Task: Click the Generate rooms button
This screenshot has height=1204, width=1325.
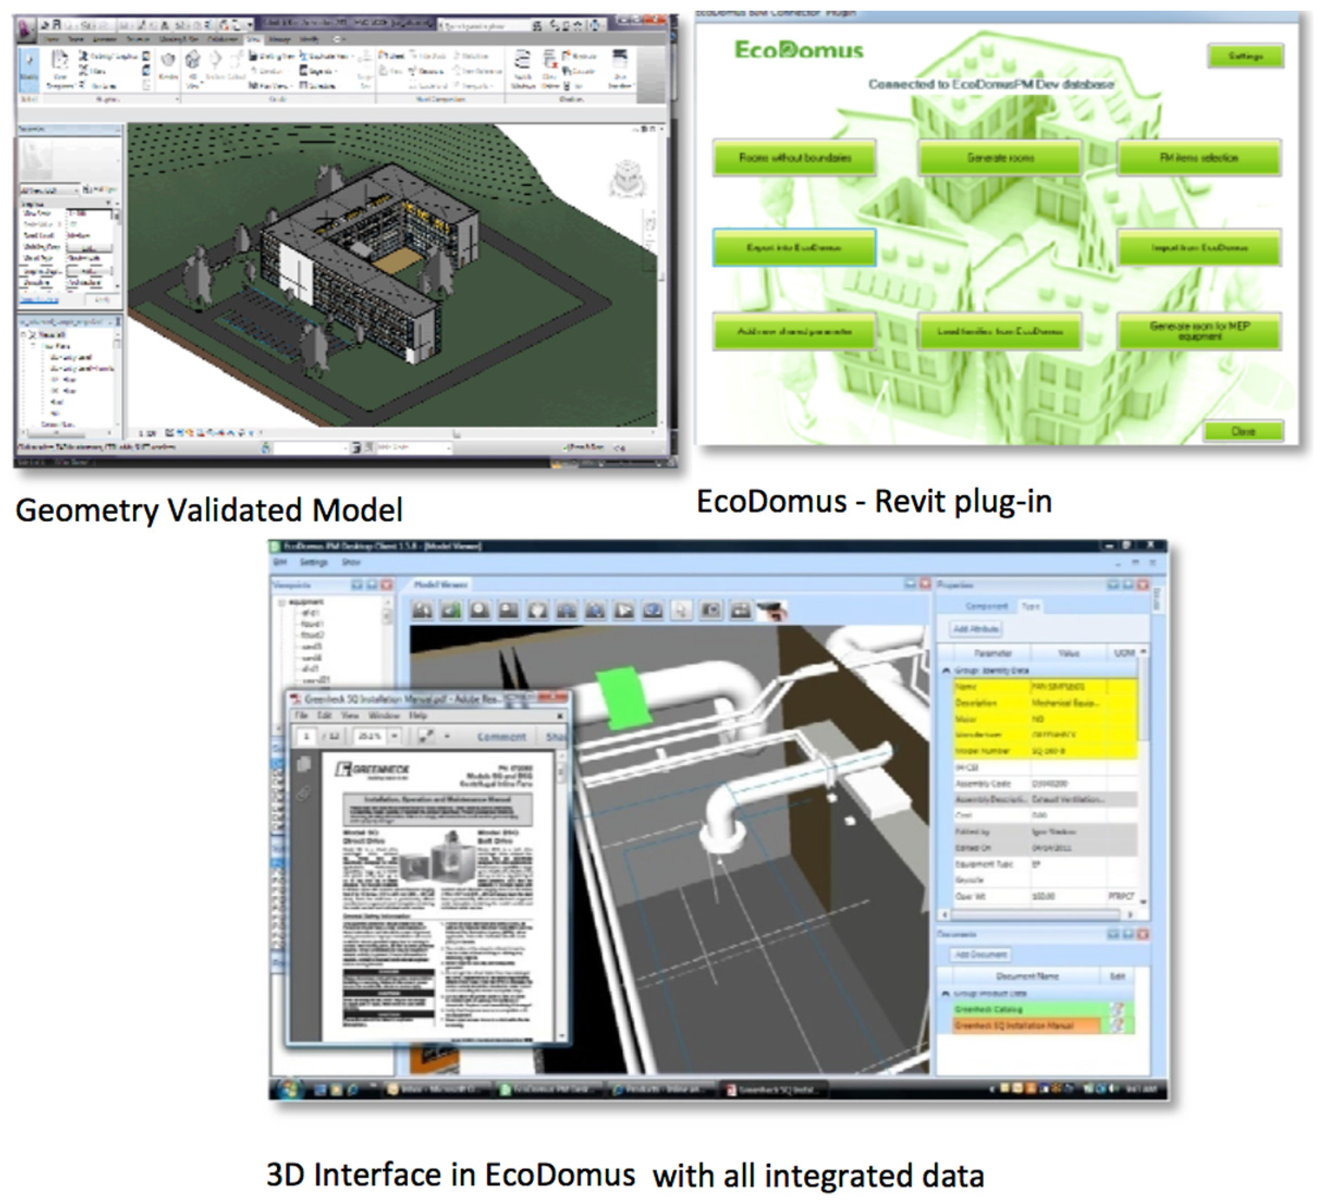Action: 1000,157
